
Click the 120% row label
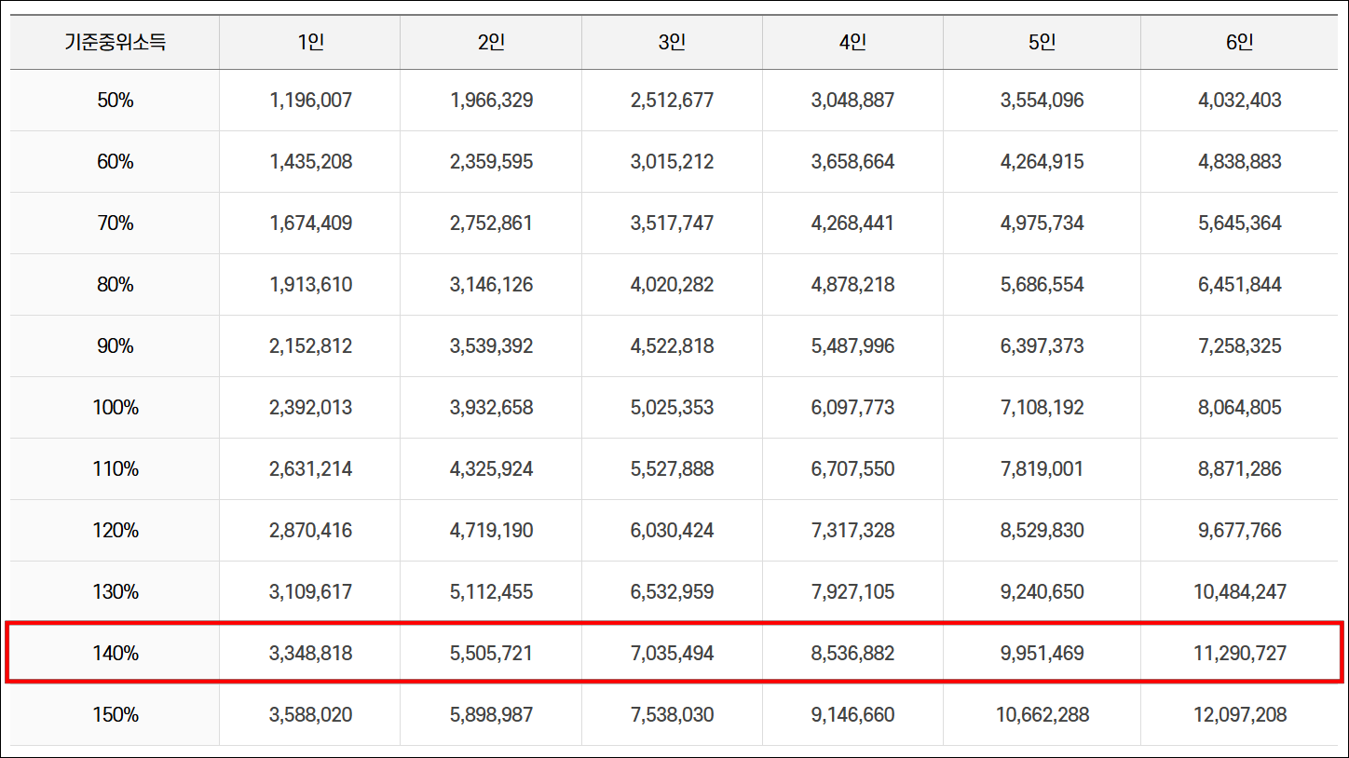point(116,531)
